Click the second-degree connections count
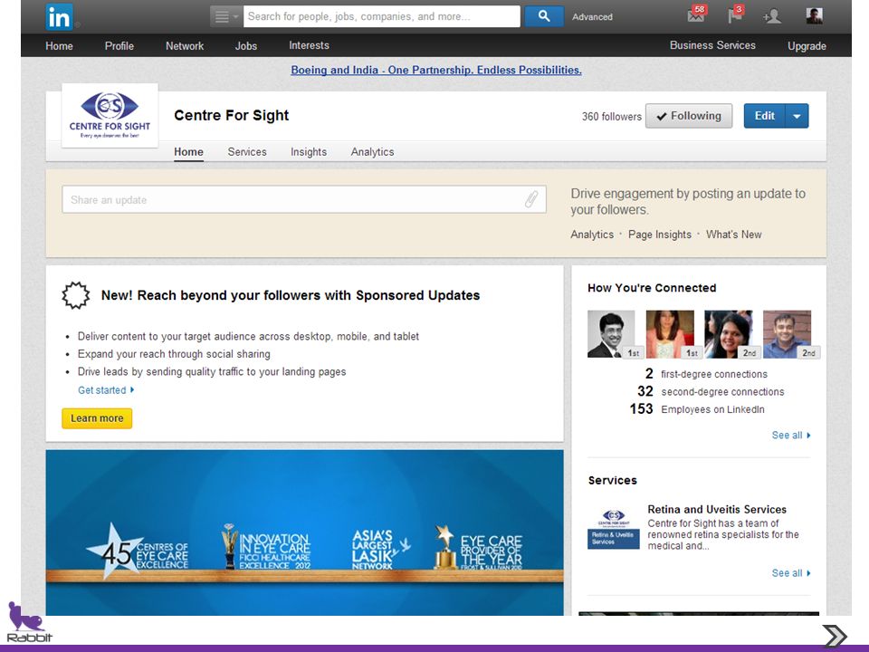Image resolution: width=869 pixels, height=652 pixels. pos(645,391)
